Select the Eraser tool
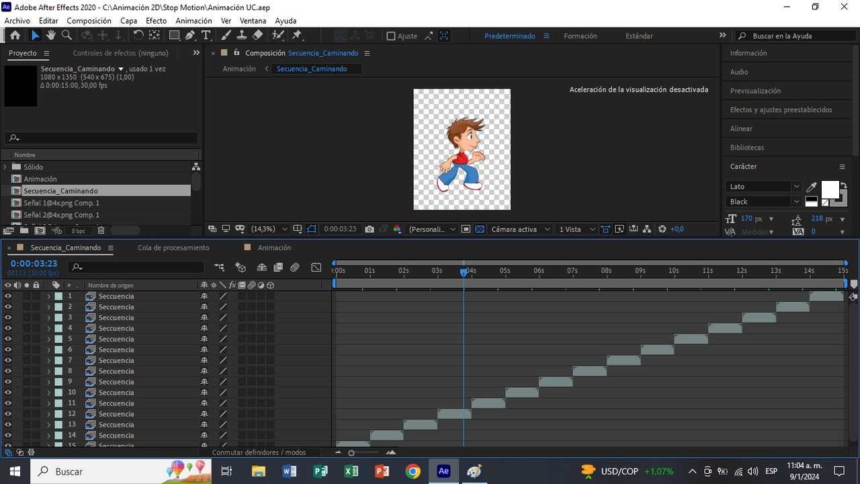Viewport: 860px width, 484px height. [x=257, y=36]
